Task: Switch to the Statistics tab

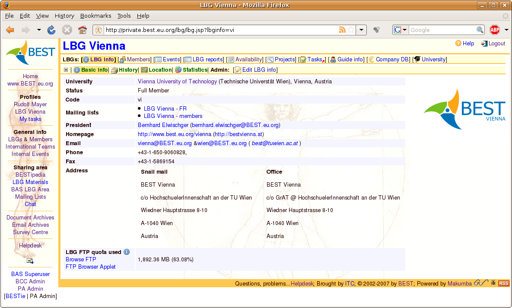Action: (x=191, y=70)
